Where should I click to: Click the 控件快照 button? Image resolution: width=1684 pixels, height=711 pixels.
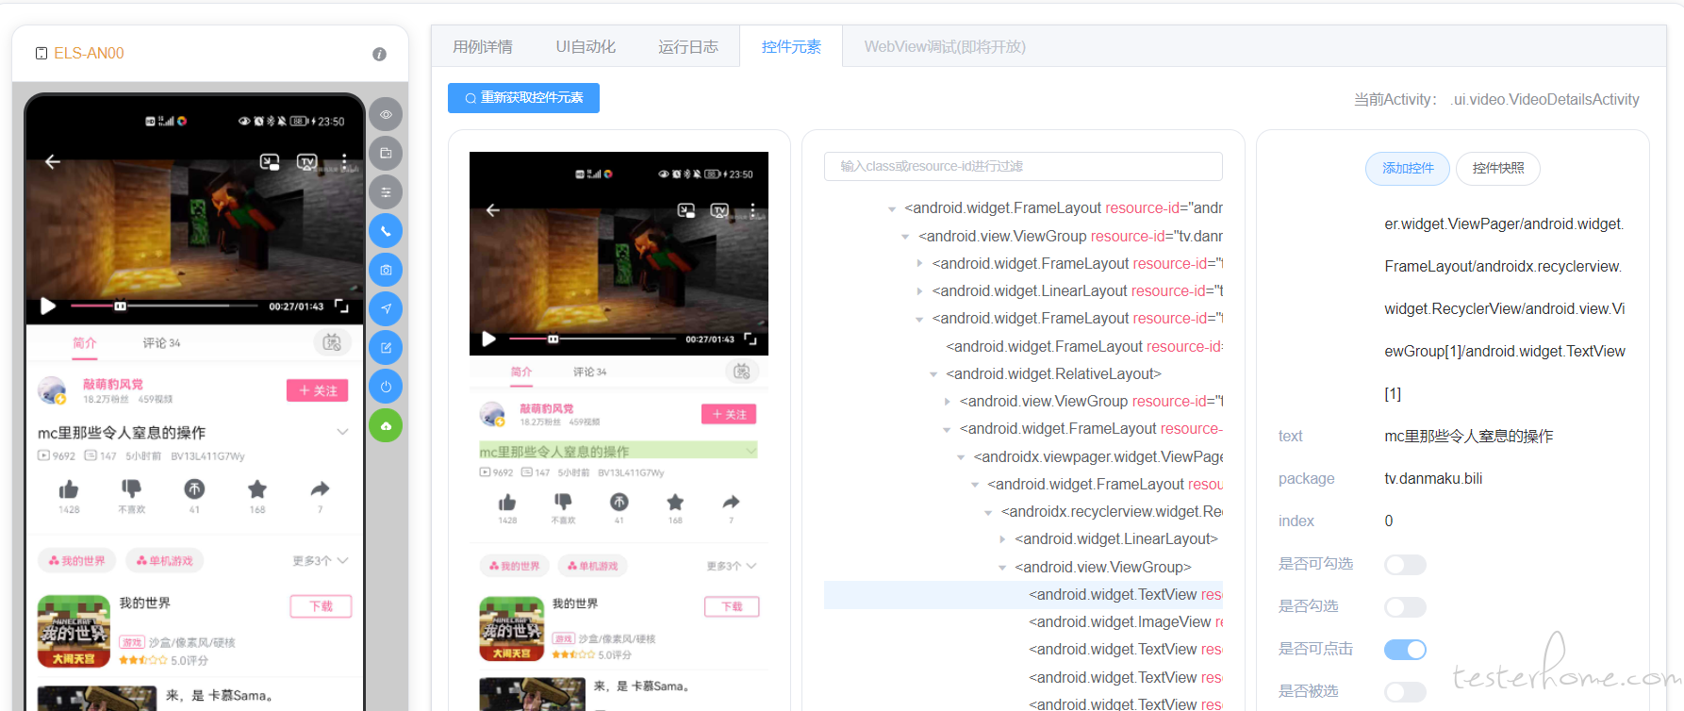1498,168
